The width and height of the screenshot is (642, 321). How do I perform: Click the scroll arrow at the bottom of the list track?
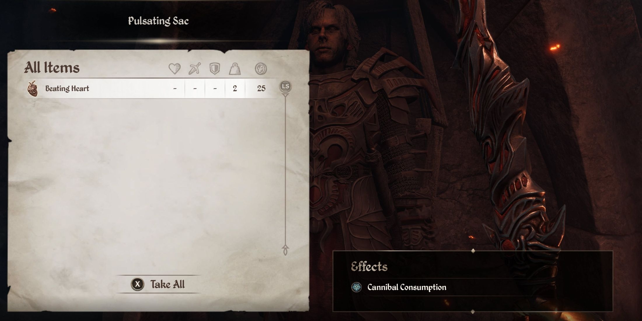pos(285,250)
